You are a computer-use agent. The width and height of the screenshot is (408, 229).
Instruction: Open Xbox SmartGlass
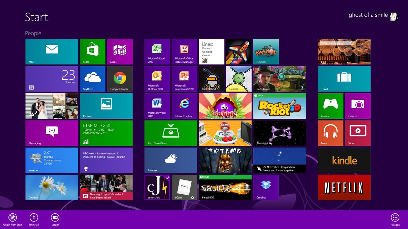pos(171,133)
